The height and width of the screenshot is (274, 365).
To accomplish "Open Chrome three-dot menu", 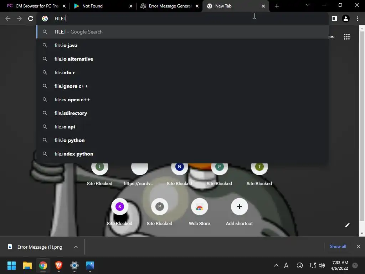I will click(x=357, y=19).
